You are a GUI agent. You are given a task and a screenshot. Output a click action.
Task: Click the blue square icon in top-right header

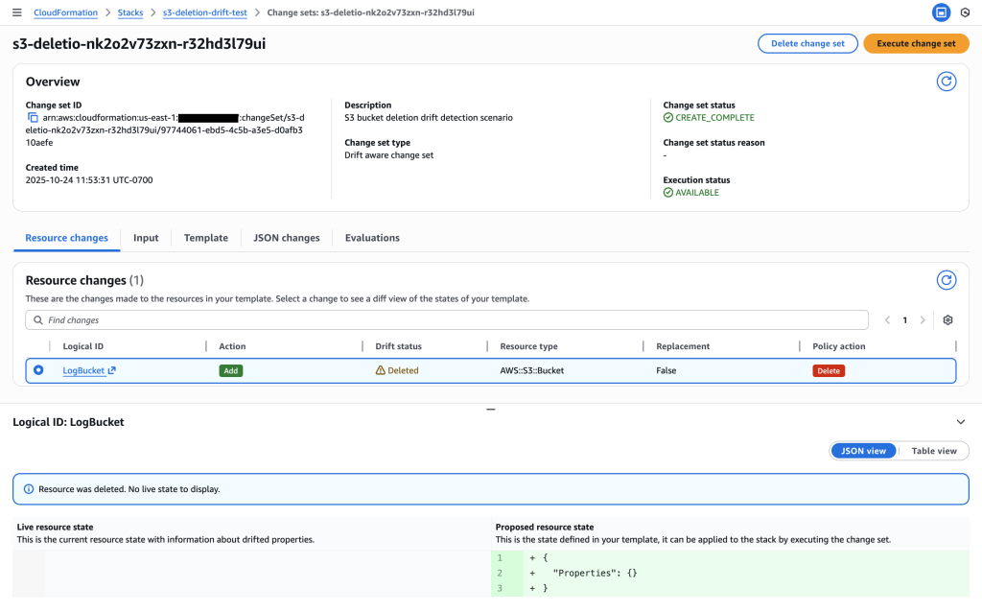pyautogui.click(x=941, y=12)
